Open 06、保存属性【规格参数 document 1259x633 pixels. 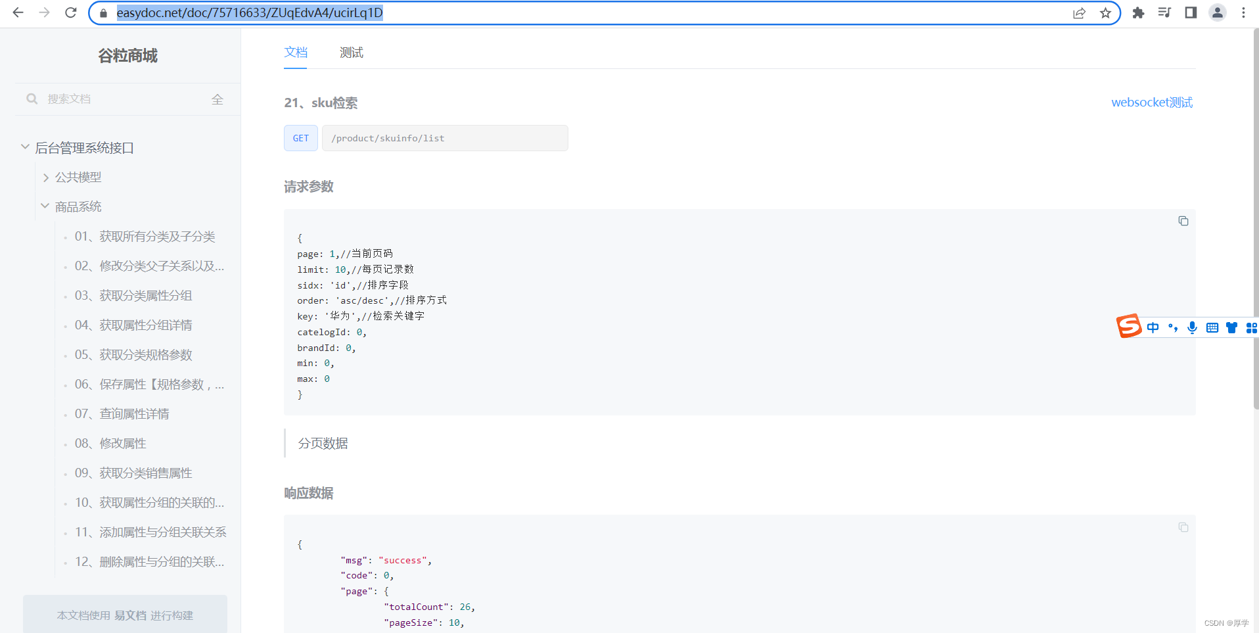(x=149, y=385)
